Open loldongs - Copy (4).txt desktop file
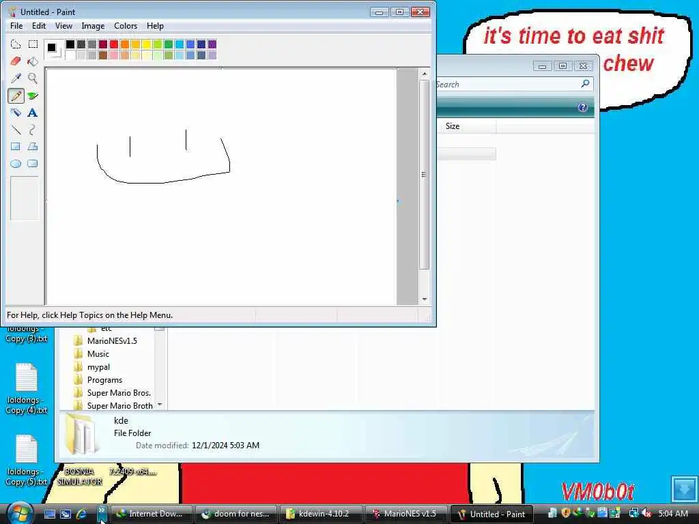 (x=27, y=388)
